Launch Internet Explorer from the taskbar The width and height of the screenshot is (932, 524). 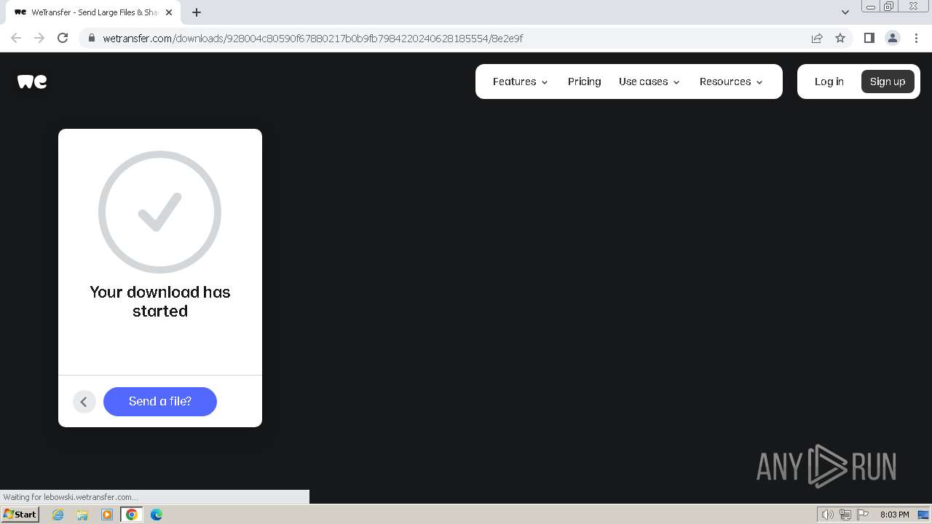point(58,515)
